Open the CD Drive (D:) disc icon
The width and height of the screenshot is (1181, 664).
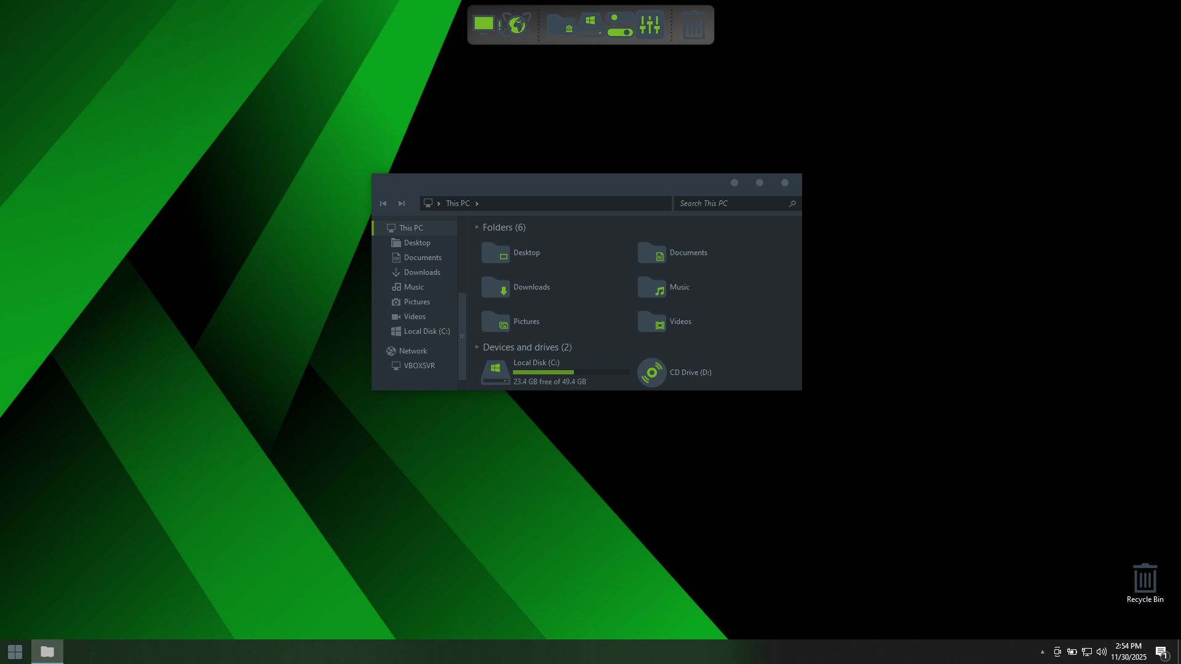point(651,373)
